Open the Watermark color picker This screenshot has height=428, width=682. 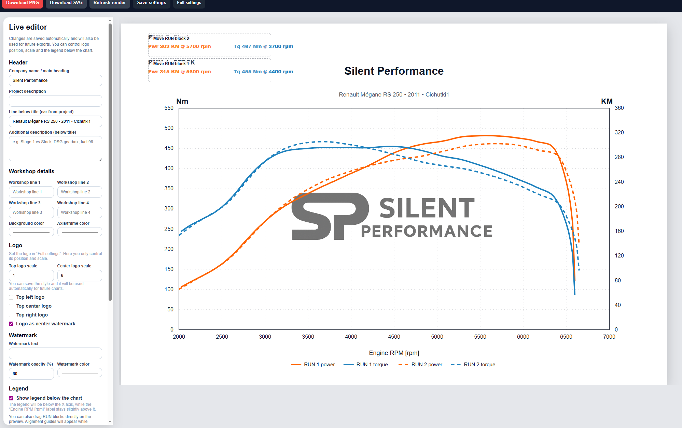tap(80, 373)
